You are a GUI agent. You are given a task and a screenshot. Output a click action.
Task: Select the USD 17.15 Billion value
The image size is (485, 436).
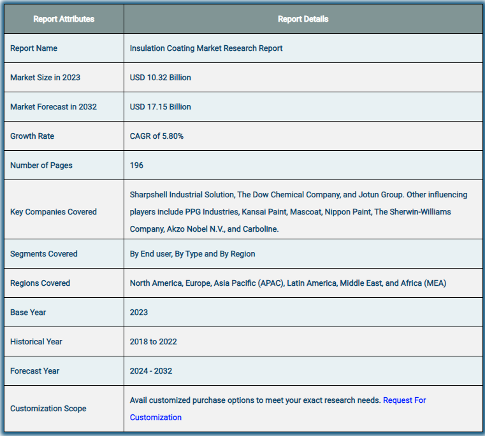coord(160,107)
